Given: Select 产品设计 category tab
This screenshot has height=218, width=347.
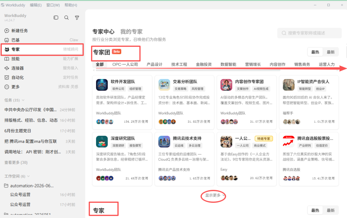Looking at the screenshot, I should [x=155, y=64].
